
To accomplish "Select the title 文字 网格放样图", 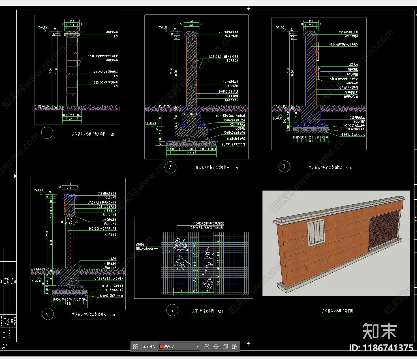I will coord(203,311).
